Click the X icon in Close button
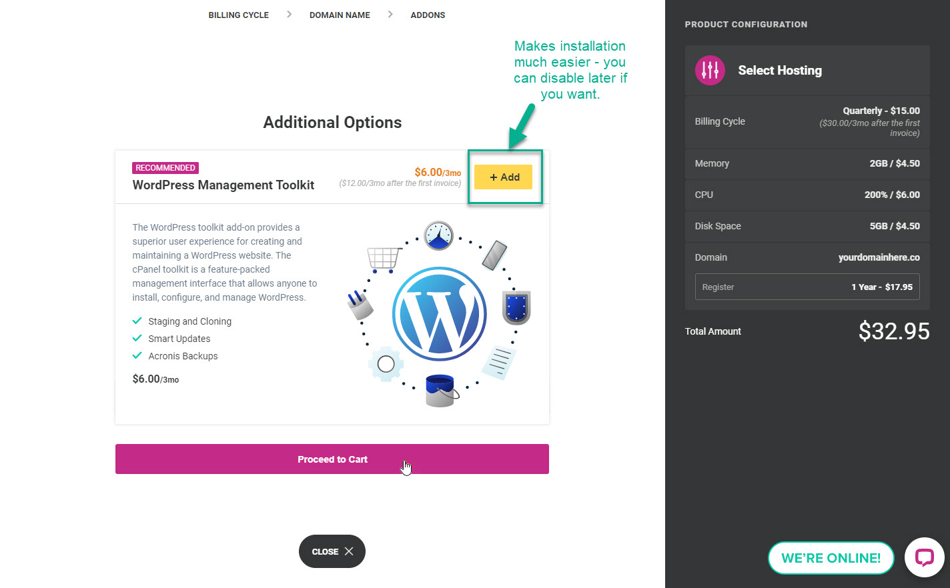This screenshot has width=950, height=588. point(349,551)
